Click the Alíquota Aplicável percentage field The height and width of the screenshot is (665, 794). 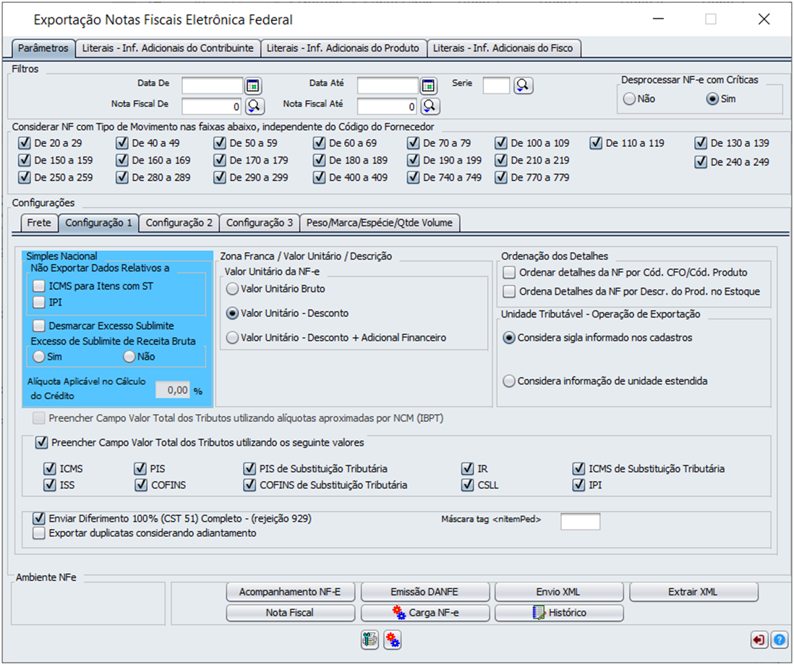click(173, 390)
